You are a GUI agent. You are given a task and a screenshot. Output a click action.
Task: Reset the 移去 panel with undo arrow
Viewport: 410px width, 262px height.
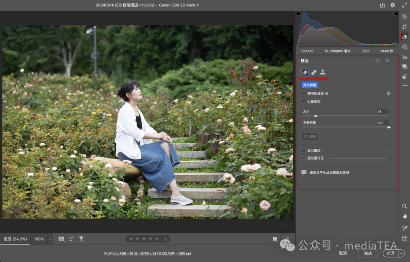378,61
